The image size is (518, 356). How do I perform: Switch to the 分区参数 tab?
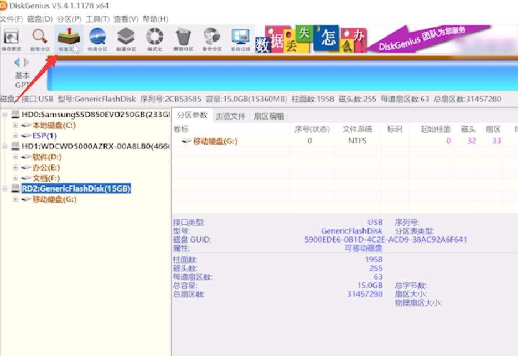[192, 115]
